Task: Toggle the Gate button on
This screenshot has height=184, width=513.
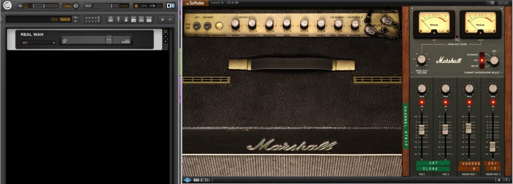Action: 68,6
